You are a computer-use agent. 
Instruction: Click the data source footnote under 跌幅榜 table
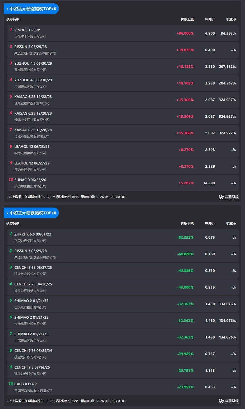click(x=66, y=401)
